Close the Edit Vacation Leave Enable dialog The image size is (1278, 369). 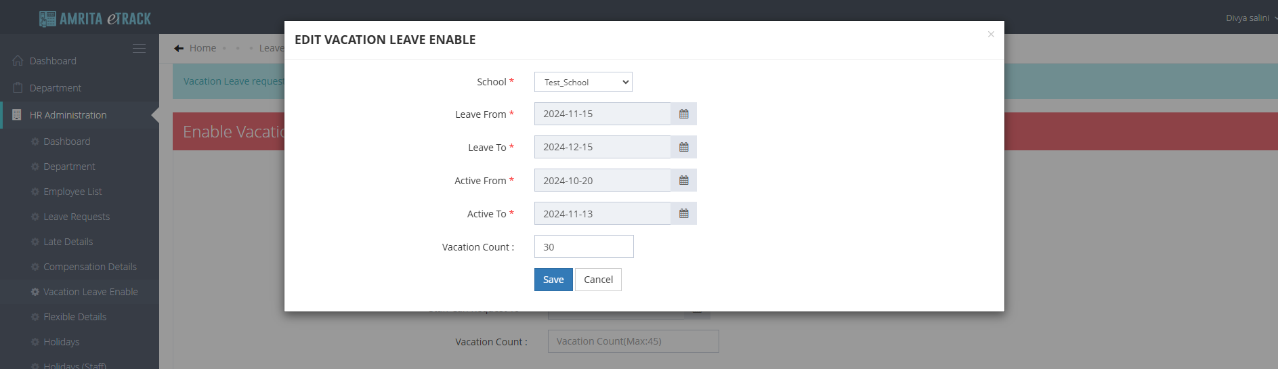[991, 35]
